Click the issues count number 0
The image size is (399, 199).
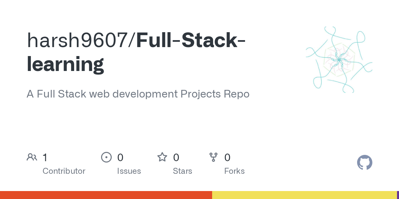120,158
